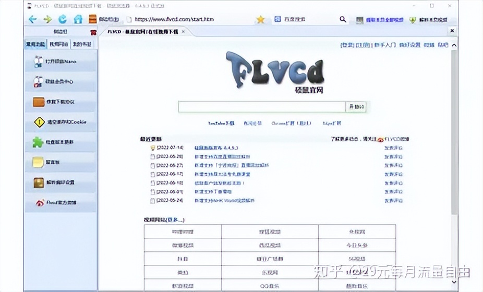
Task: Click the 央视网 cell in sites table
Action: [x=357, y=232]
